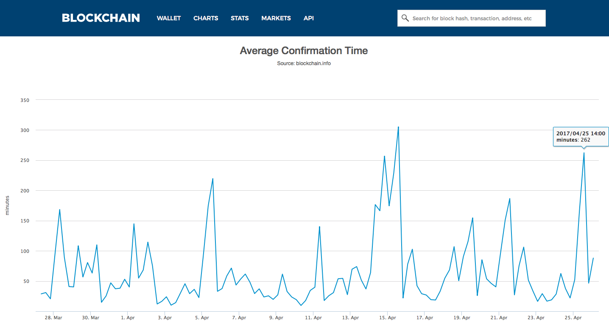Click the chart title Average Confirmation Time

point(304,50)
